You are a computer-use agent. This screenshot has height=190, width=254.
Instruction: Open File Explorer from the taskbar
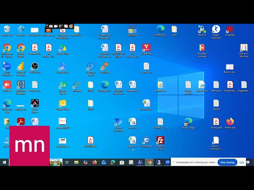(x=76, y=162)
